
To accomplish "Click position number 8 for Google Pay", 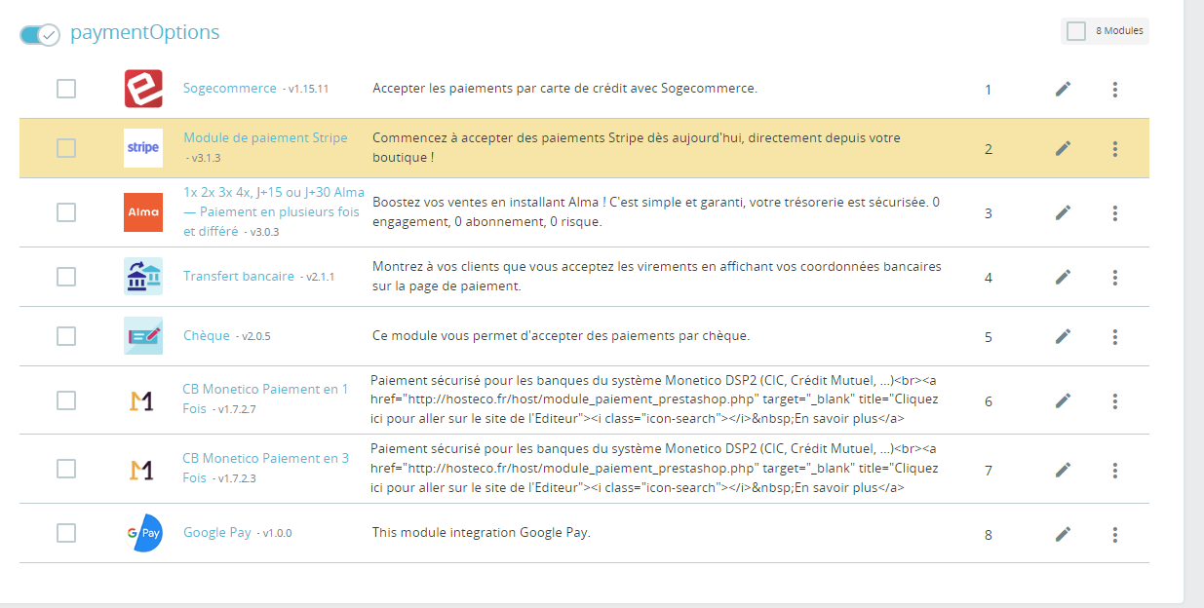I will [x=989, y=535].
